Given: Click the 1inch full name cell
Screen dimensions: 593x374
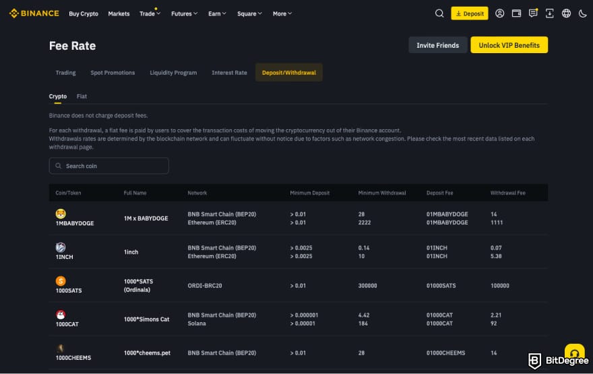Looking at the screenshot, I should [131, 252].
